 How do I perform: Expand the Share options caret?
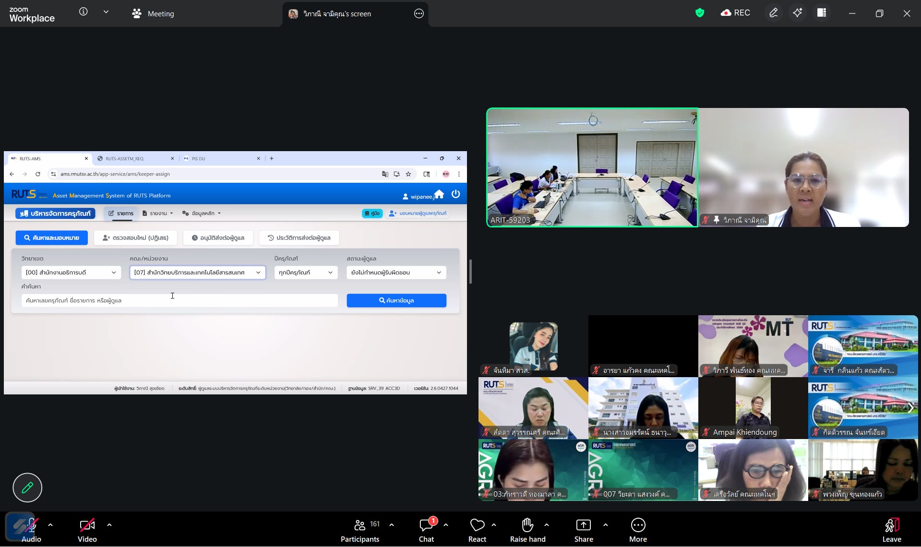606,525
